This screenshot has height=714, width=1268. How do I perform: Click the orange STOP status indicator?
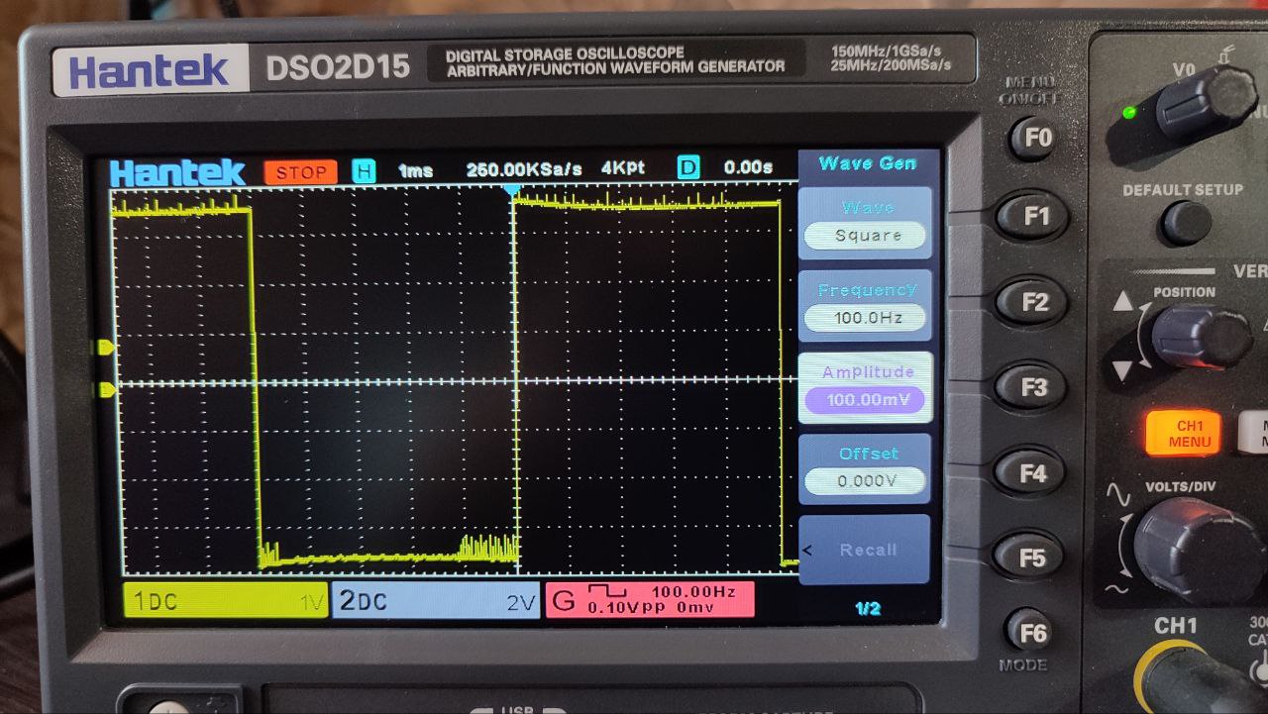click(x=301, y=171)
